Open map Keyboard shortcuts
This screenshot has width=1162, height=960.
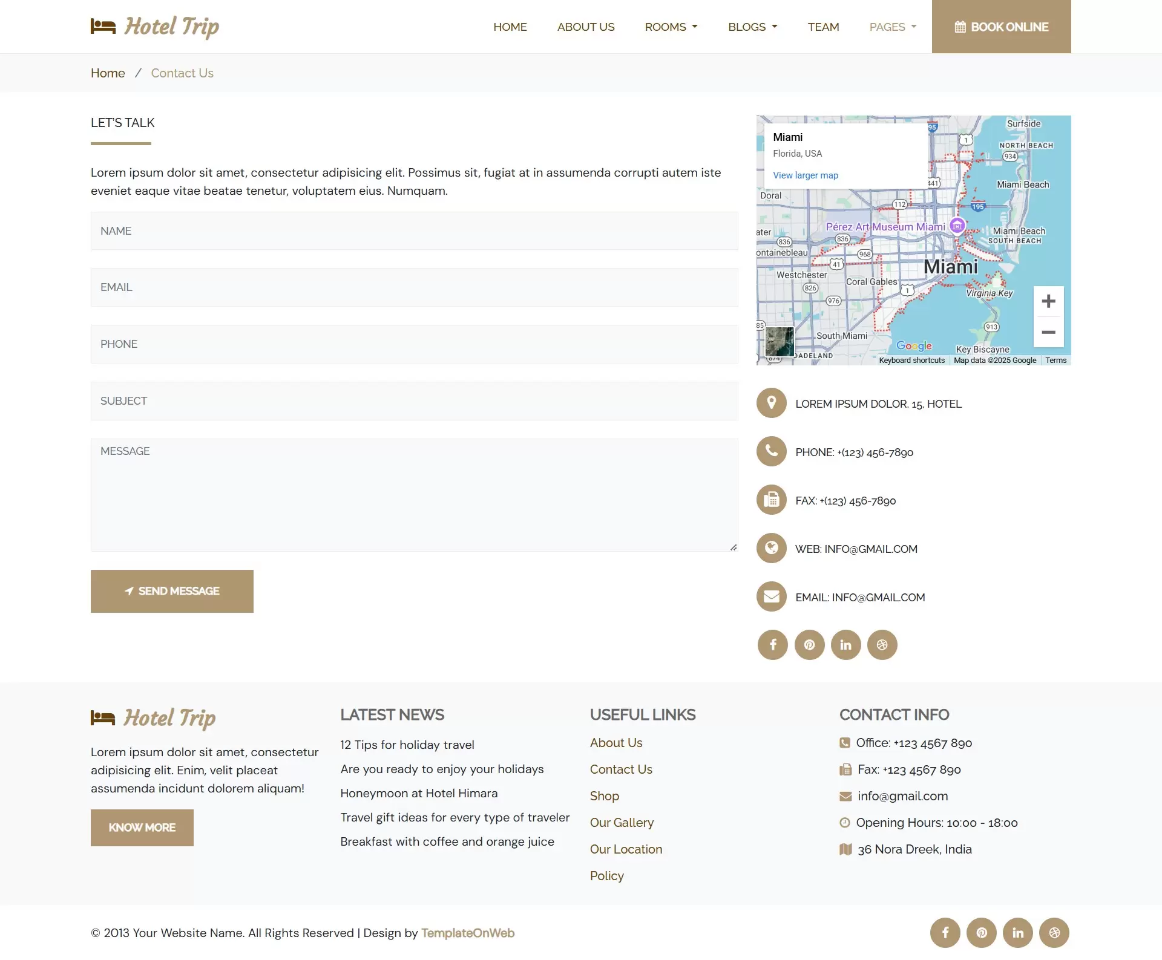(x=911, y=361)
